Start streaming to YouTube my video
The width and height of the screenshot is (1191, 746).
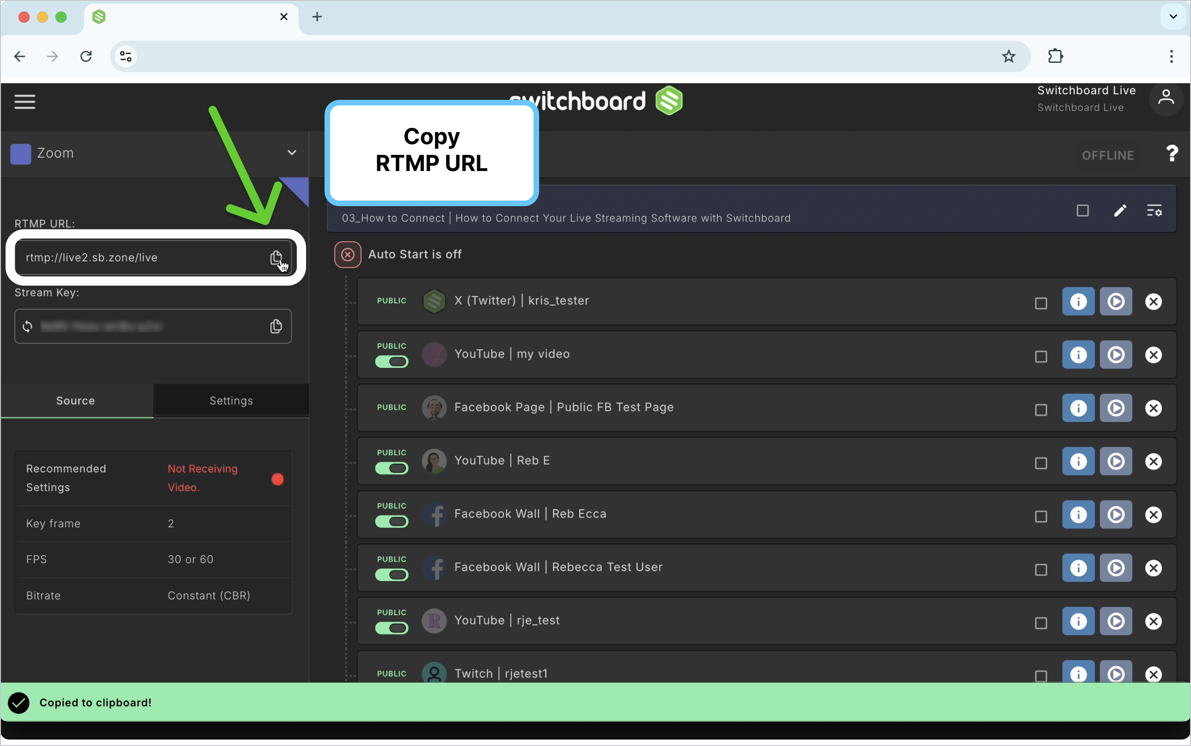click(1116, 355)
